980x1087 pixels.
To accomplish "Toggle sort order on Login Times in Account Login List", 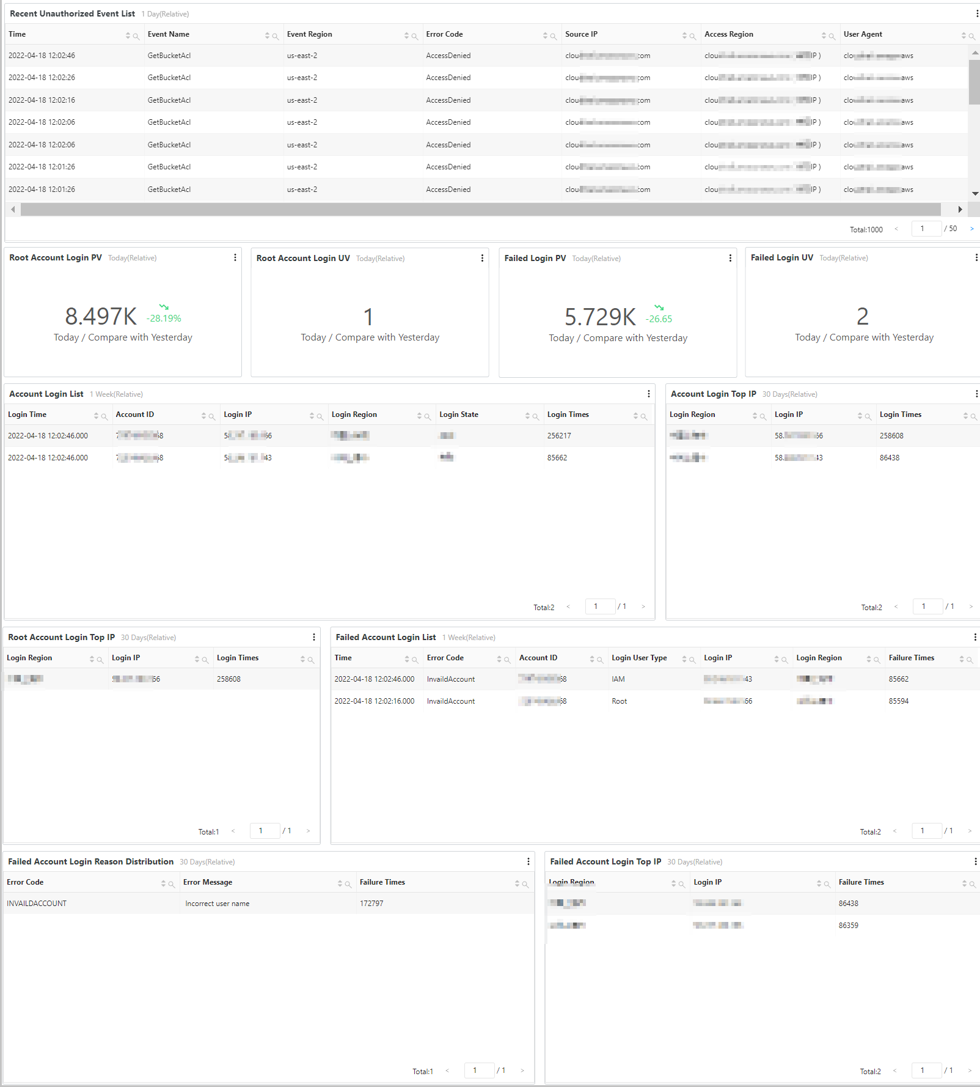I will pyautogui.click(x=637, y=416).
